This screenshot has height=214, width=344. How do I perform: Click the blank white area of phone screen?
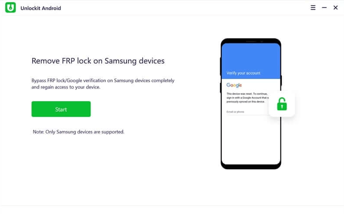coord(251,140)
